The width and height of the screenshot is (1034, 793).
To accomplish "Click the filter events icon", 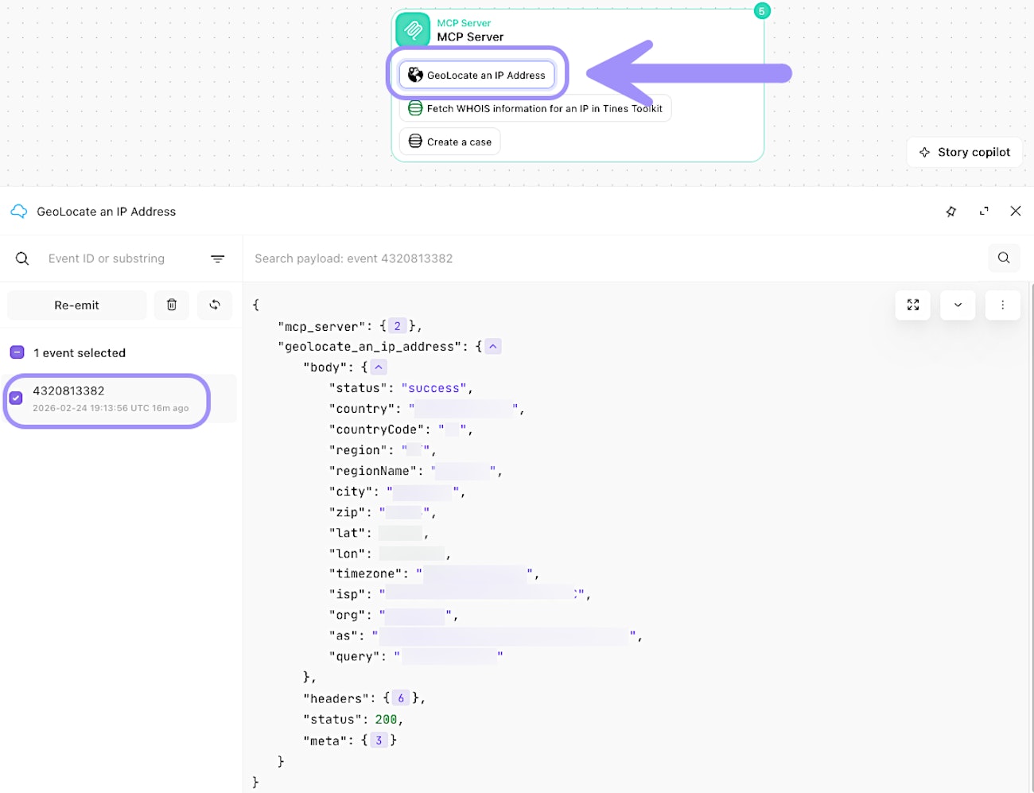I will (x=217, y=259).
